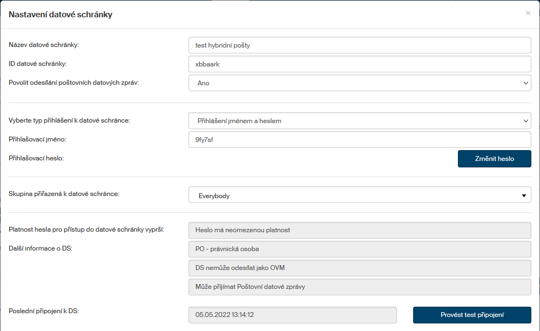
Task: Expand the typ přihlášení dropdown
Action: [360, 121]
